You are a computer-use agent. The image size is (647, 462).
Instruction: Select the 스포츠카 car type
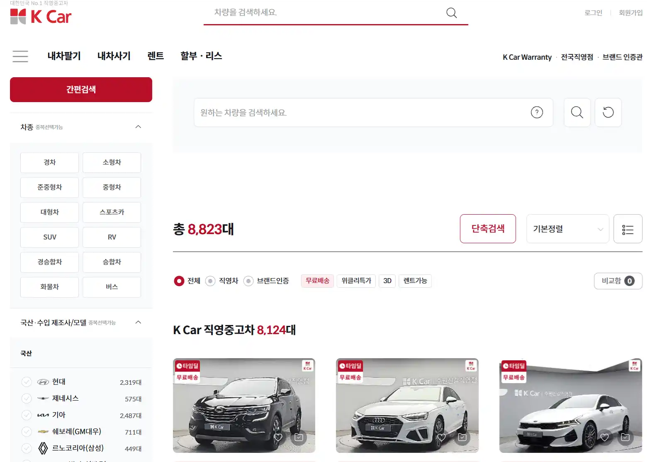pos(112,212)
